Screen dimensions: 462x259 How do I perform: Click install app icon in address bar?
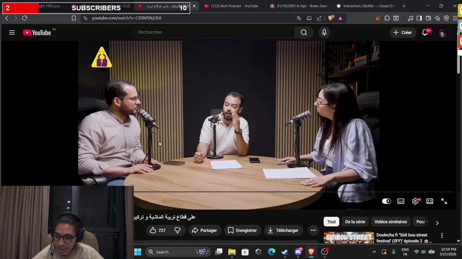click(309, 18)
